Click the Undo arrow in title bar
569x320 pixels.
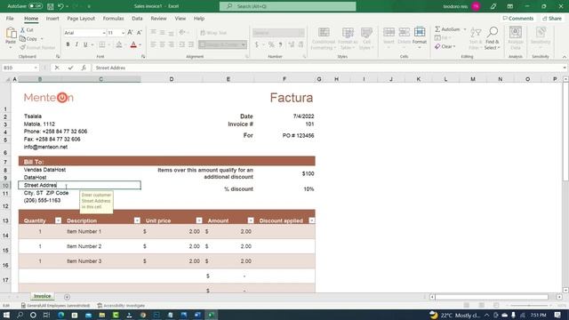60,6
